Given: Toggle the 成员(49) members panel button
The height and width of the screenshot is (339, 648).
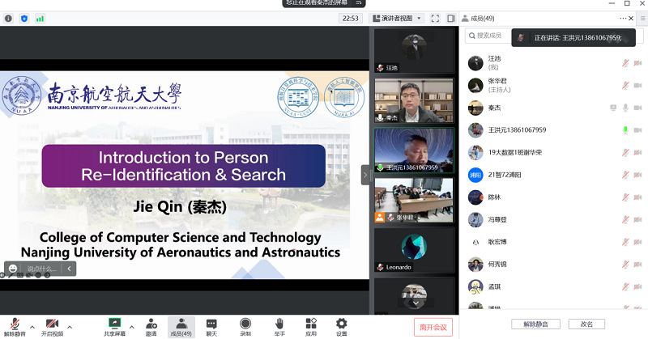Looking at the screenshot, I should [181, 327].
